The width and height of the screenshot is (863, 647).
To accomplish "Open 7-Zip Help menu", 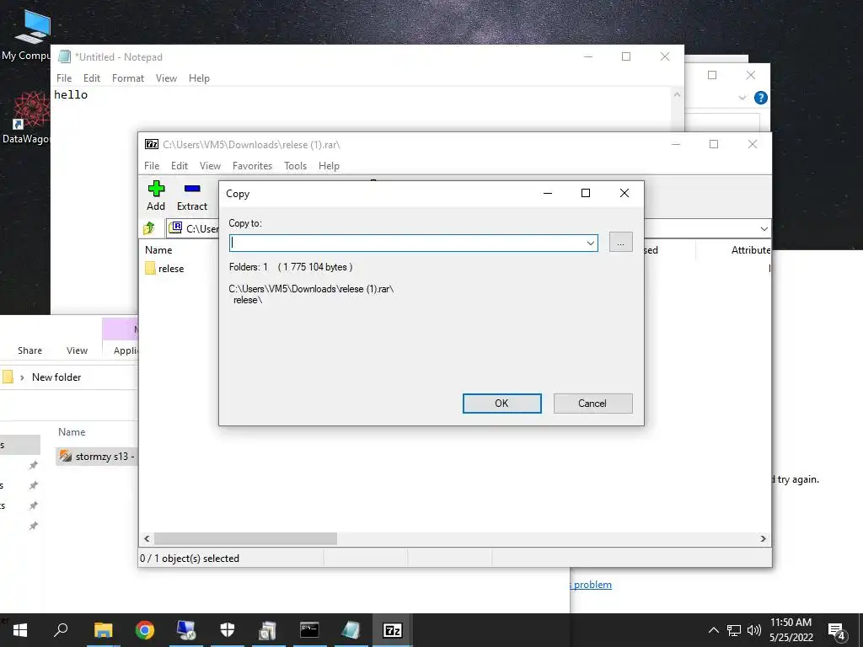I will (329, 166).
